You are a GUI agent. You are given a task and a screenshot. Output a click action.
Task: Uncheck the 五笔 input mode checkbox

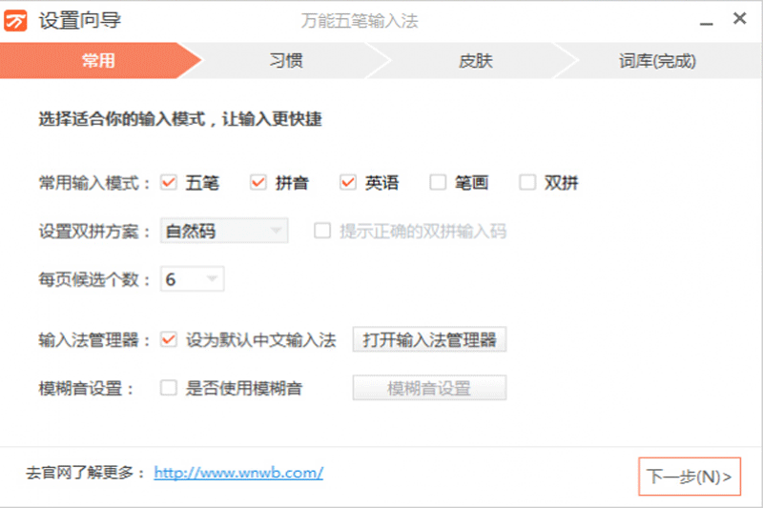tap(169, 183)
